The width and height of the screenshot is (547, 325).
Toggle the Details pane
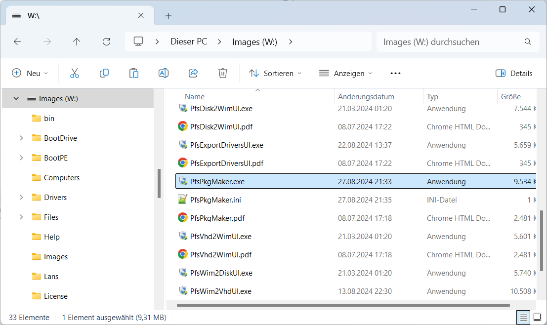(x=514, y=73)
